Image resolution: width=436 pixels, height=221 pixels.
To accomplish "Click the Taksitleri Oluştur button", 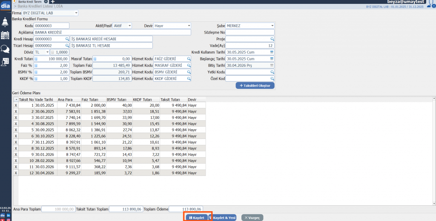I will (x=255, y=85).
